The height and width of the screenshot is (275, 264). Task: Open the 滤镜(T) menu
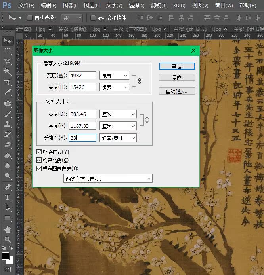tap(159, 6)
